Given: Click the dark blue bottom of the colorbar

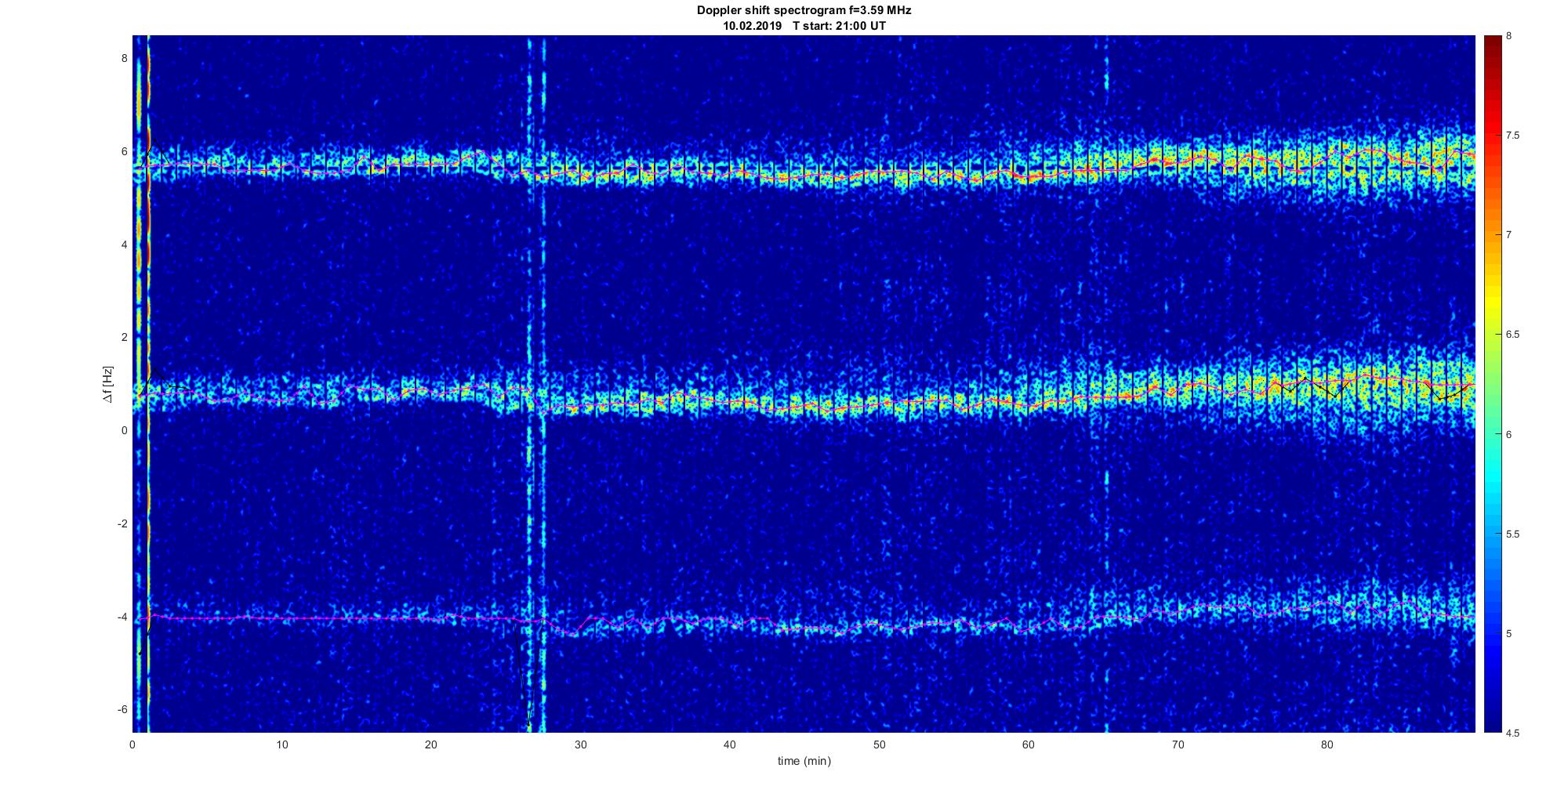Looking at the screenshot, I should [1493, 717].
